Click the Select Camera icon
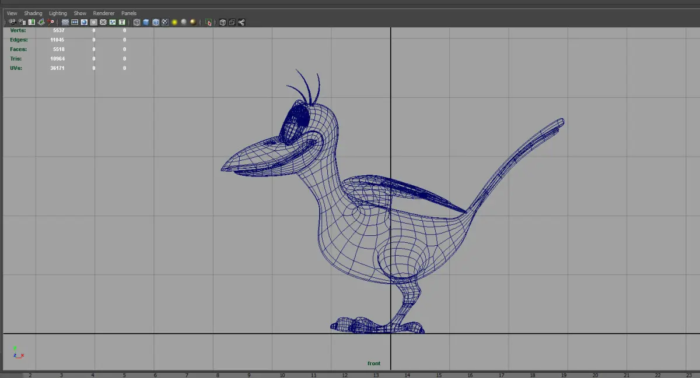700x378 pixels. (x=13, y=22)
